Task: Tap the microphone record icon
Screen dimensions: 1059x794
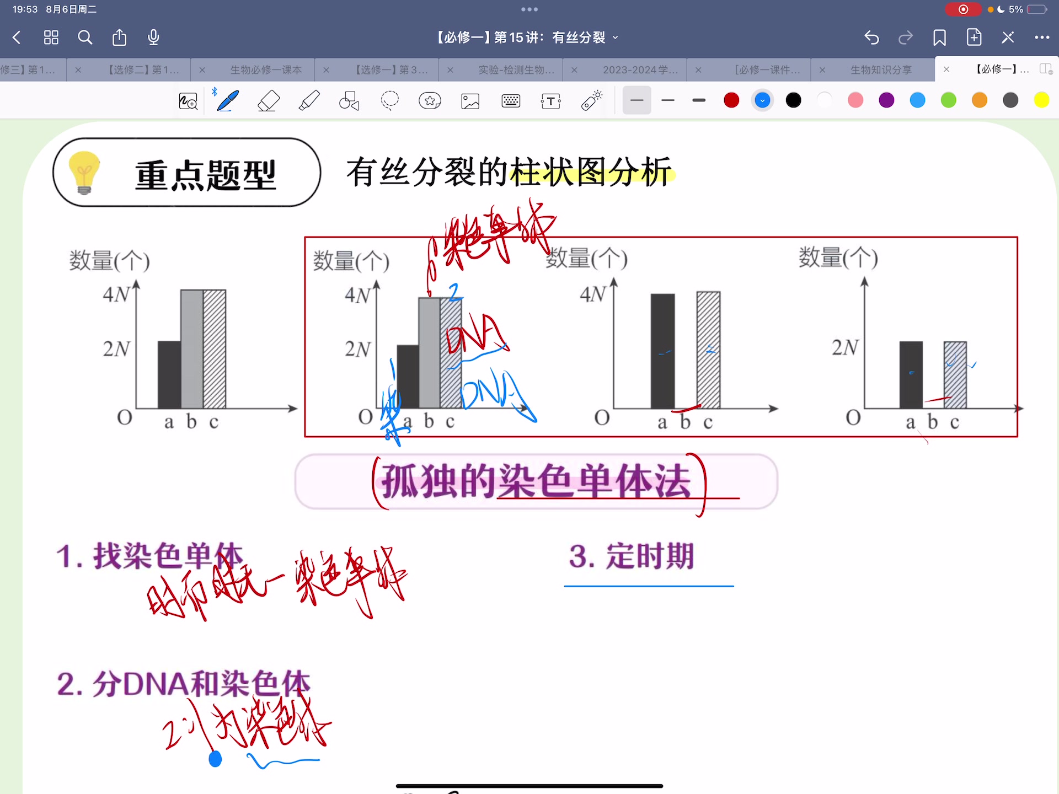Action: (154, 37)
